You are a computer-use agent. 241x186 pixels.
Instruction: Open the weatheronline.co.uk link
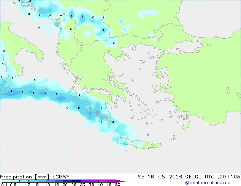coord(209,183)
